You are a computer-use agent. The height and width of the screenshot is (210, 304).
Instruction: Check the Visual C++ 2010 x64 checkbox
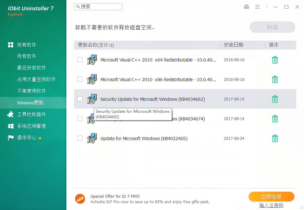(80, 60)
